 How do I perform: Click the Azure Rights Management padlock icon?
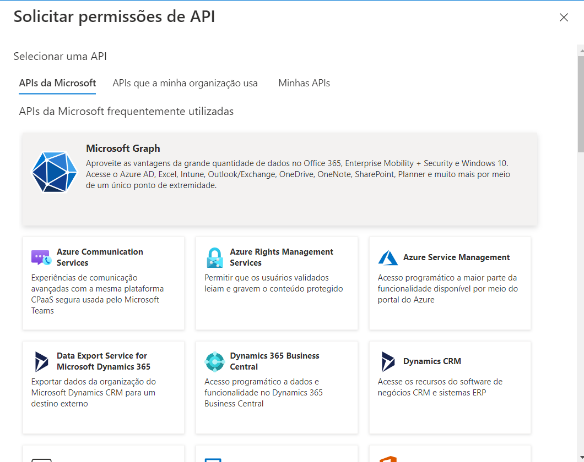[x=214, y=257]
